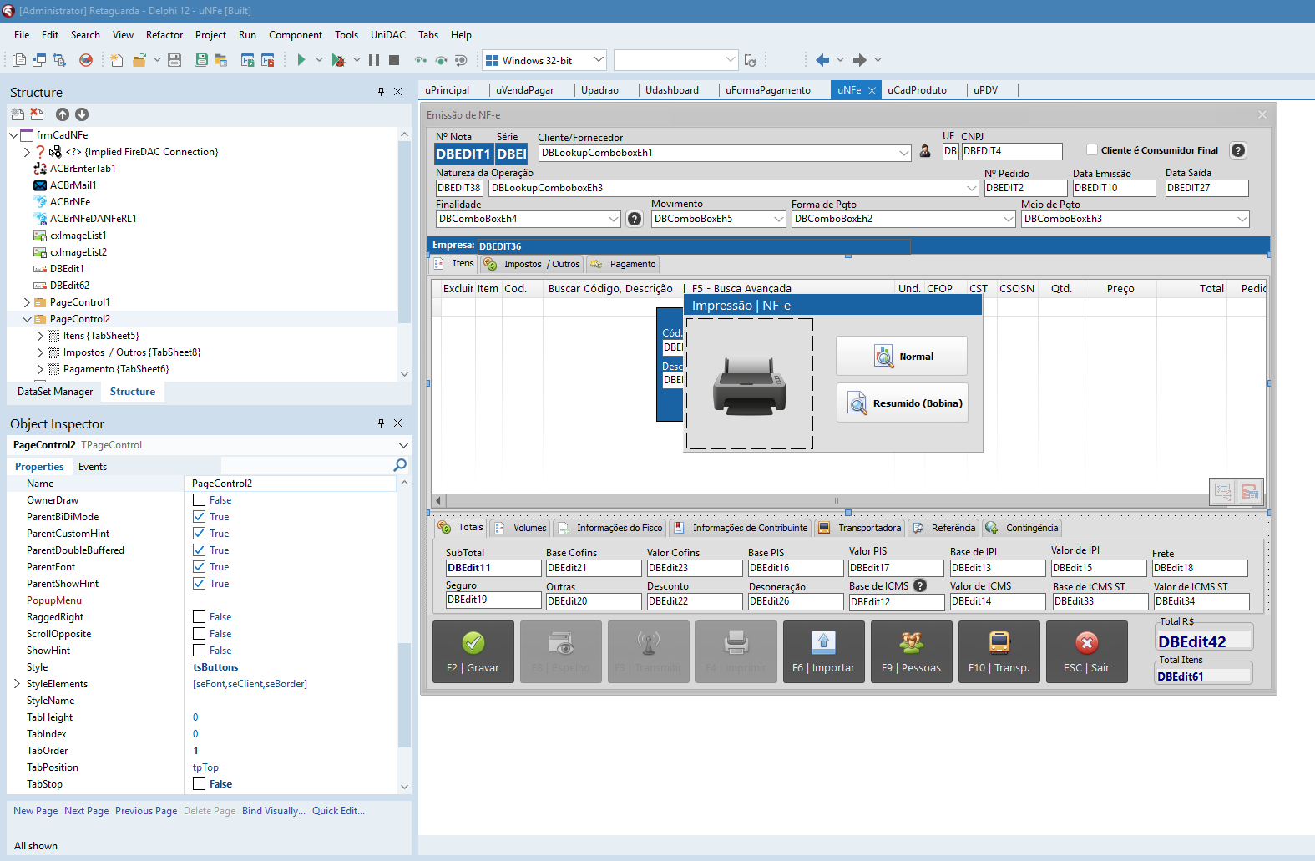The width and height of the screenshot is (1315, 861).
Task: Click the green Run arrow in toolbar
Action: 301,60
